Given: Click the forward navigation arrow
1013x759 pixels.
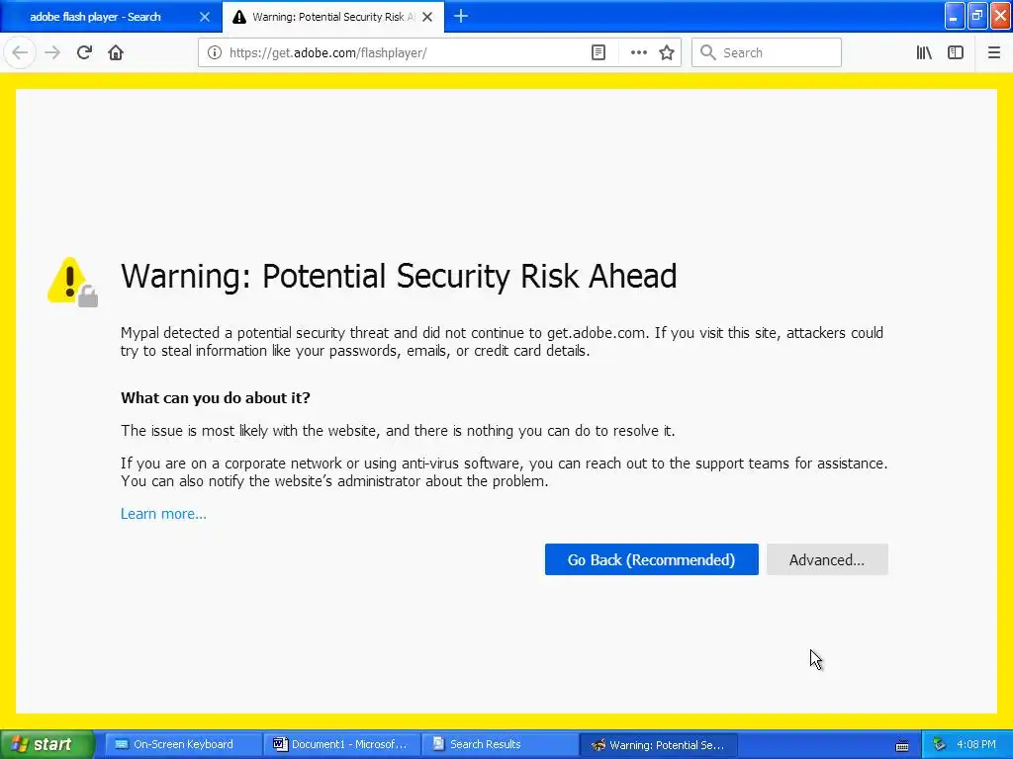Looking at the screenshot, I should coord(52,52).
